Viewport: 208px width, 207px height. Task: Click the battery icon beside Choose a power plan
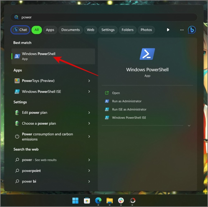coord(17,123)
